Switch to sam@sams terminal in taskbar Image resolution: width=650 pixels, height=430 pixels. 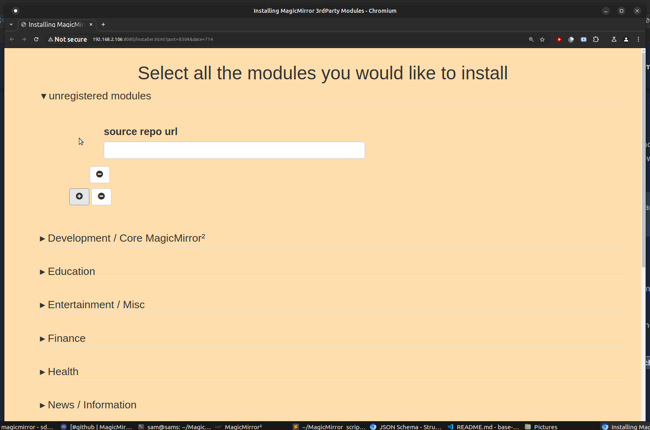pyautogui.click(x=174, y=427)
